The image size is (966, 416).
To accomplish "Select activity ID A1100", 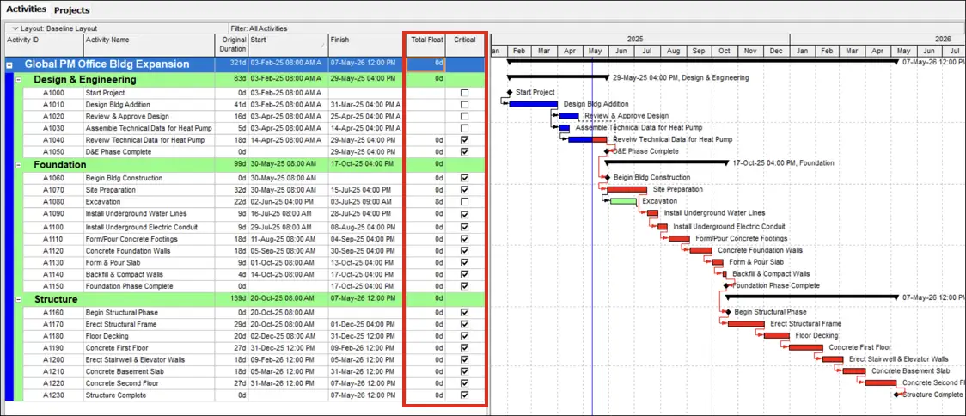I will point(53,228).
